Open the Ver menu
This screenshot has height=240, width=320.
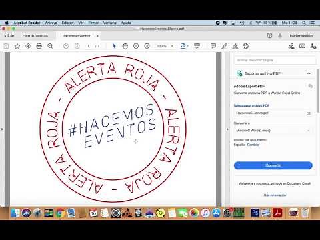tap(81, 23)
